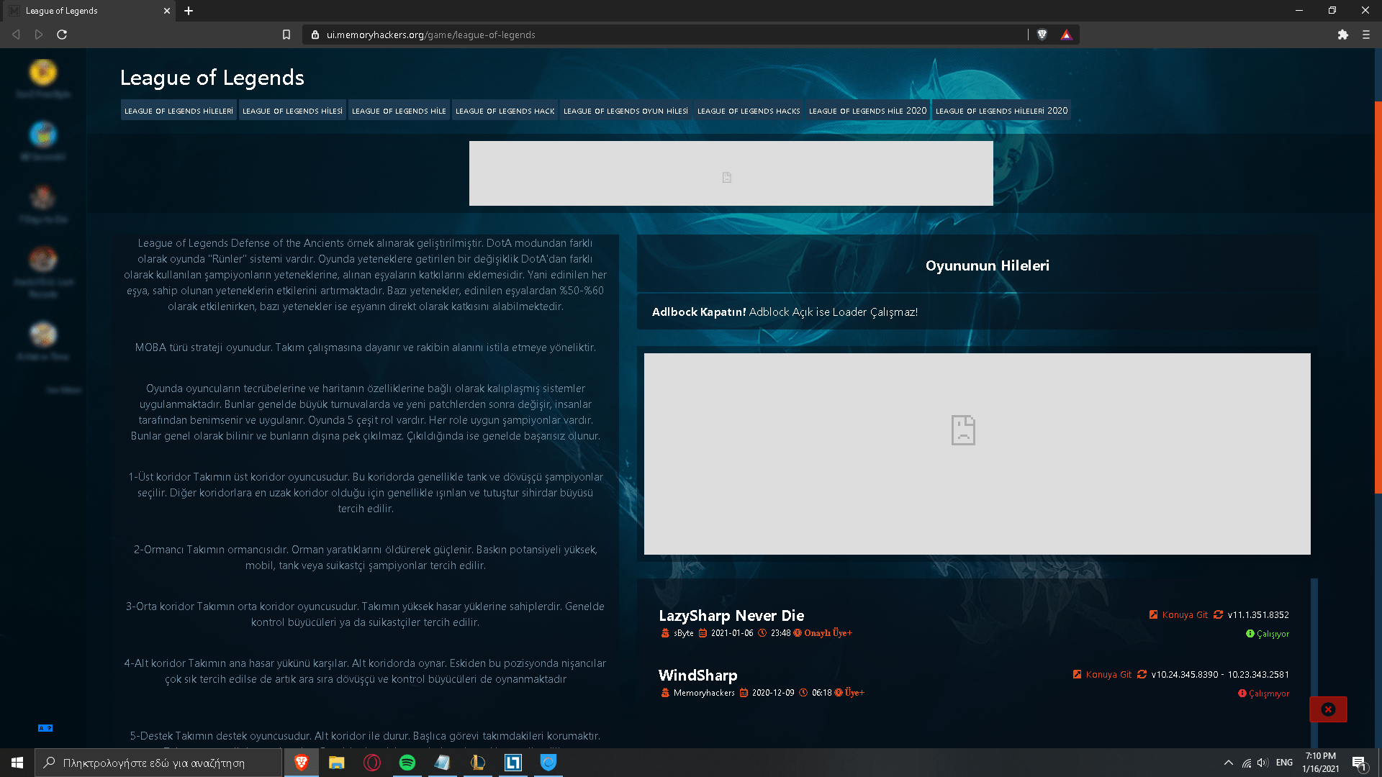Click the Brave icon in the taskbar
Image resolution: width=1382 pixels, height=777 pixels.
click(302, 763)
